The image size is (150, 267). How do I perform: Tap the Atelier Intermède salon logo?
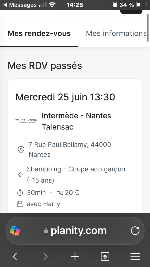(x=27, y=121)
